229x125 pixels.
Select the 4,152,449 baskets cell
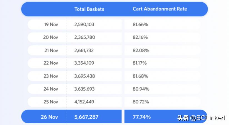pyautogui.click(x=84, y=102)
